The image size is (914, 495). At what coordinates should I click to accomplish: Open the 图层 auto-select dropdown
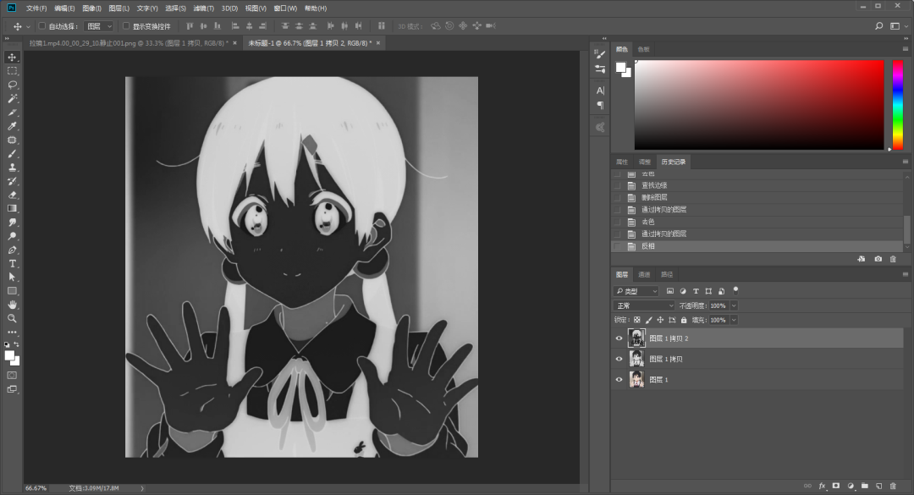point(99,26)
